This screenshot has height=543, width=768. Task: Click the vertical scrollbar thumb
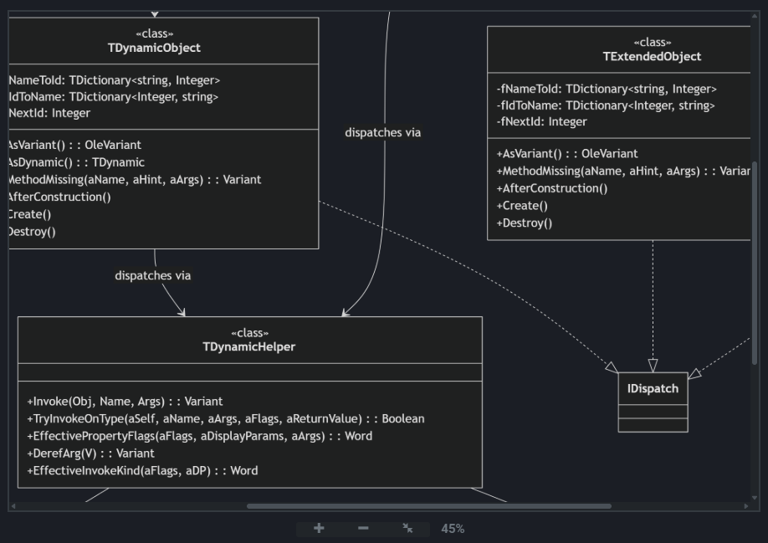[x=755, y=263]
